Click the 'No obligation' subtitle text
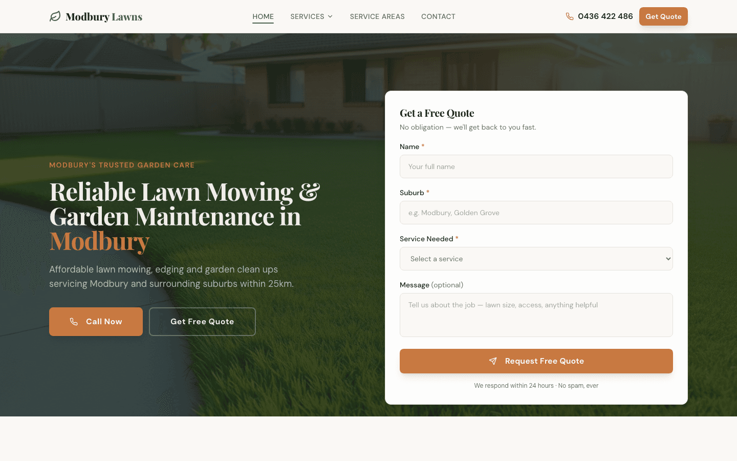 click(x=468, y=127)
